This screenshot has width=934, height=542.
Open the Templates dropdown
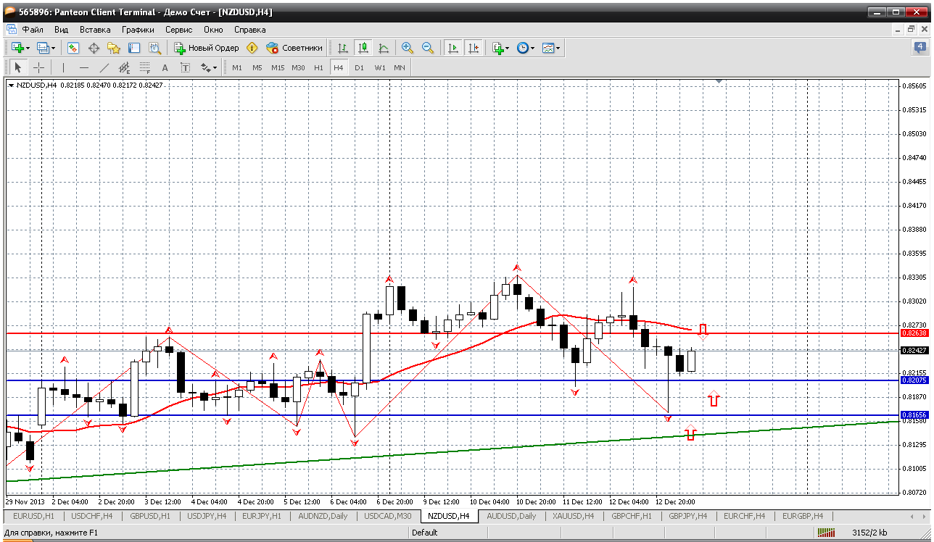pos(551,48)
